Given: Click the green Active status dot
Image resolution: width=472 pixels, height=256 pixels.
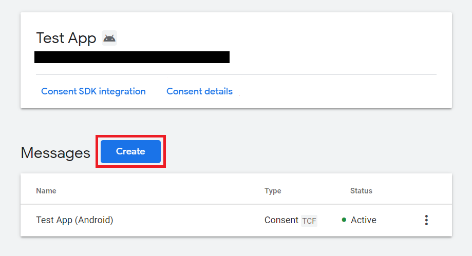Looking at the screenshot, I should point(344,220).
